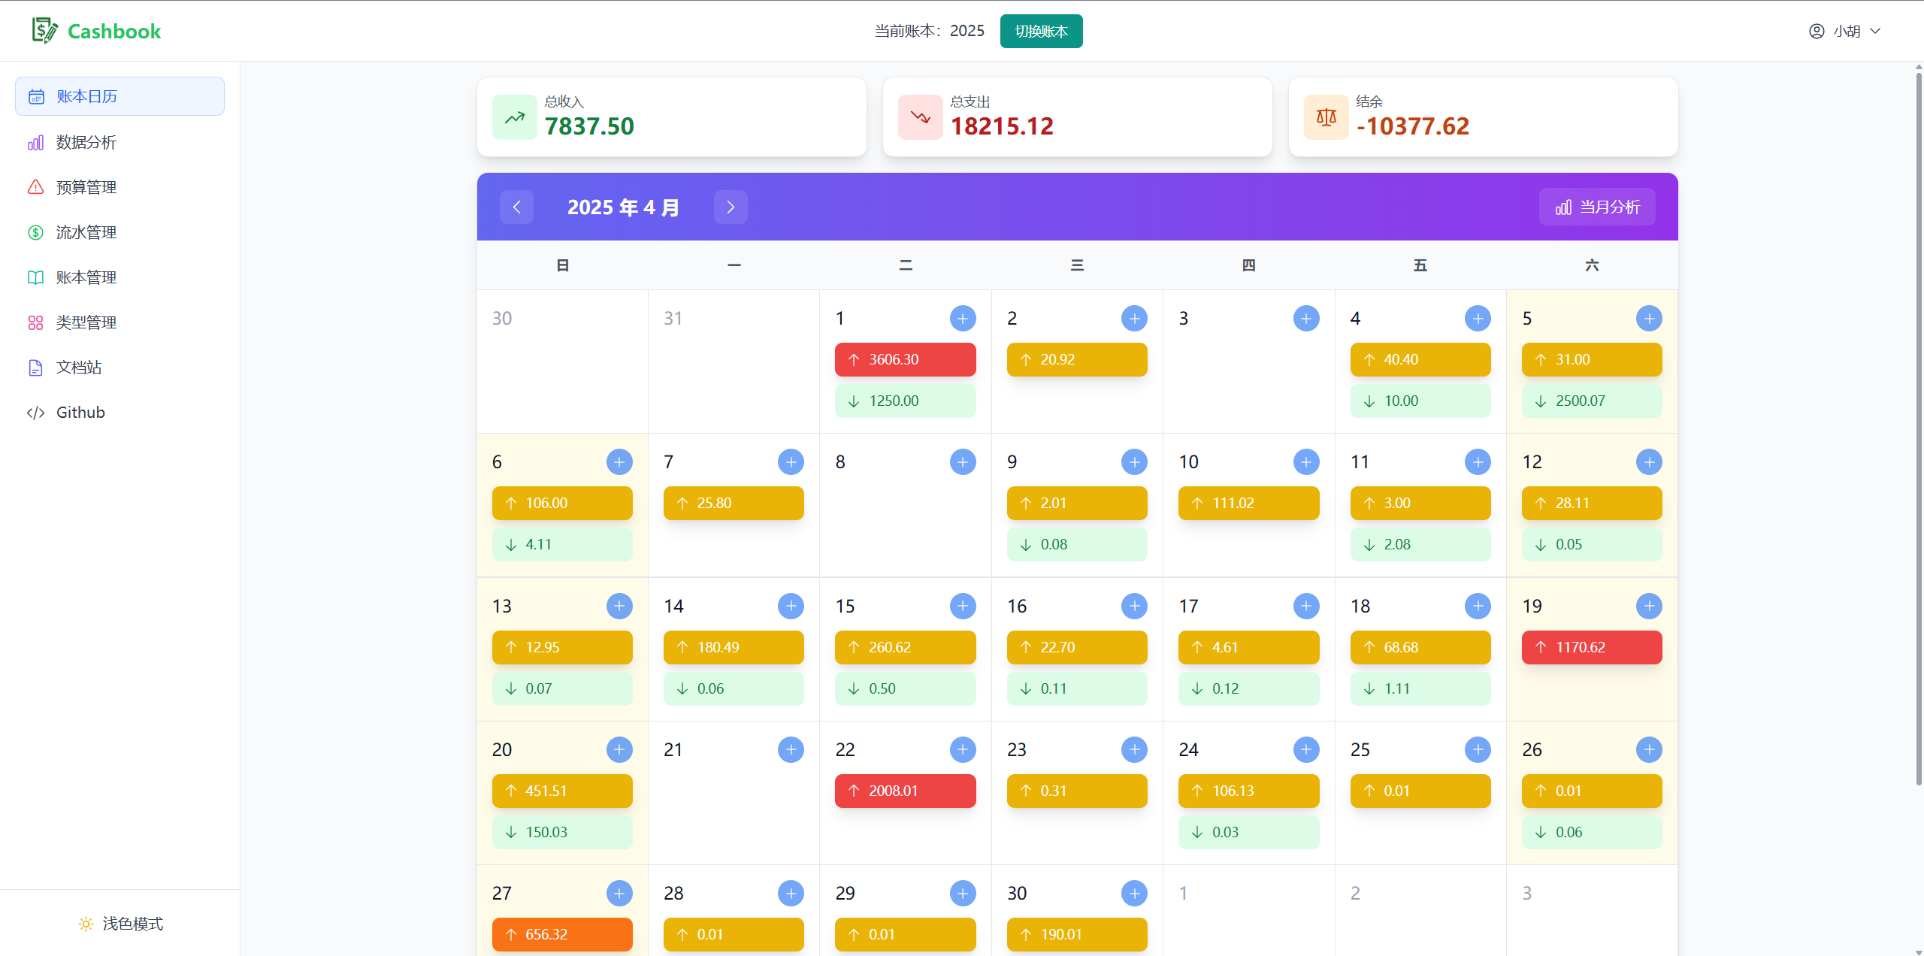The width and height of the screenshot is (1924, 956).
Task: Toggle light mode (浅色模式)
Action: (120, 924)
